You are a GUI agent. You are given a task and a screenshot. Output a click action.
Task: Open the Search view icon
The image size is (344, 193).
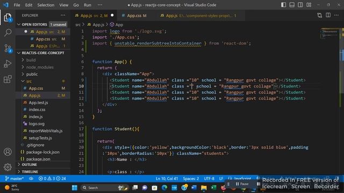[x=8, y=33]
